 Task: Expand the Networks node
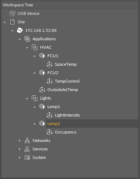point(20,141)
